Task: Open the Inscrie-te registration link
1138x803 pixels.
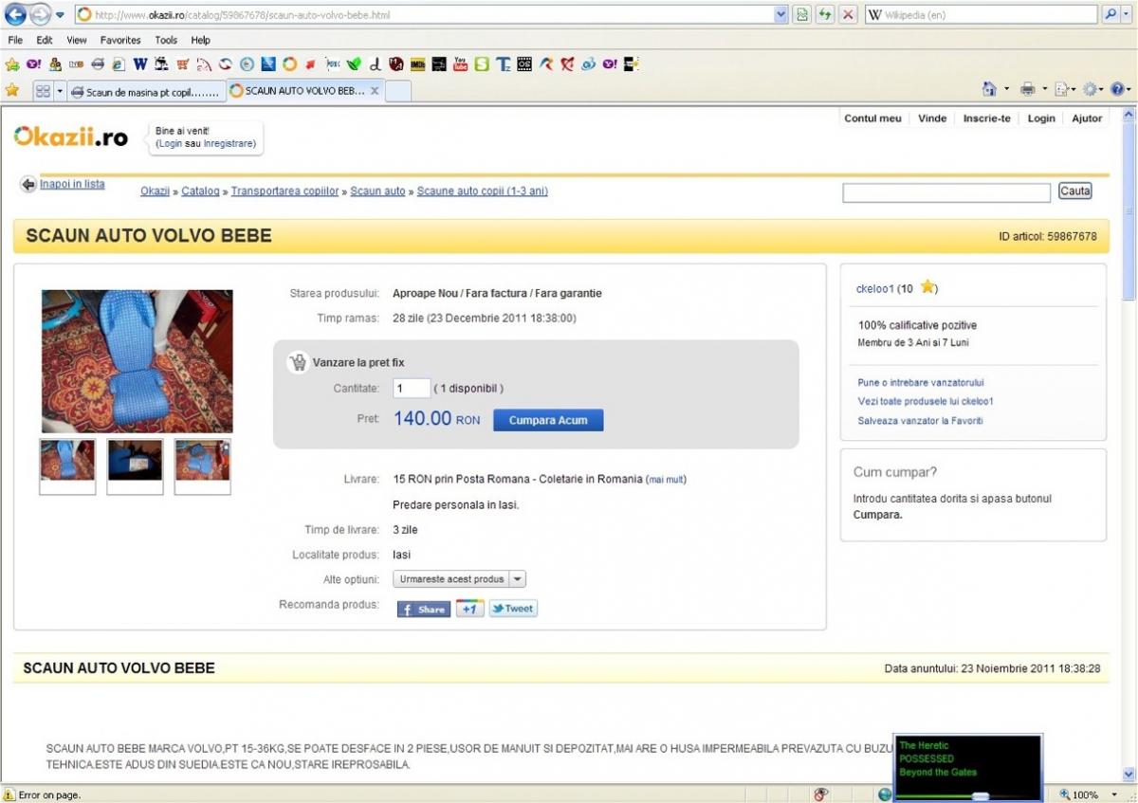Action: 986,119
